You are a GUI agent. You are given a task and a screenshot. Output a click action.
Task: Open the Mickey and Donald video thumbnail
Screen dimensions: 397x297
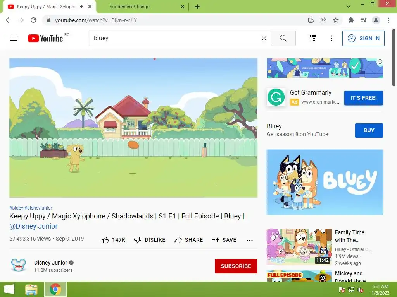[299, 276]
